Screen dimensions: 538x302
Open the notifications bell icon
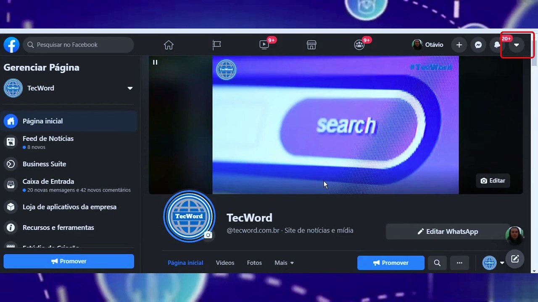[497, 45]
